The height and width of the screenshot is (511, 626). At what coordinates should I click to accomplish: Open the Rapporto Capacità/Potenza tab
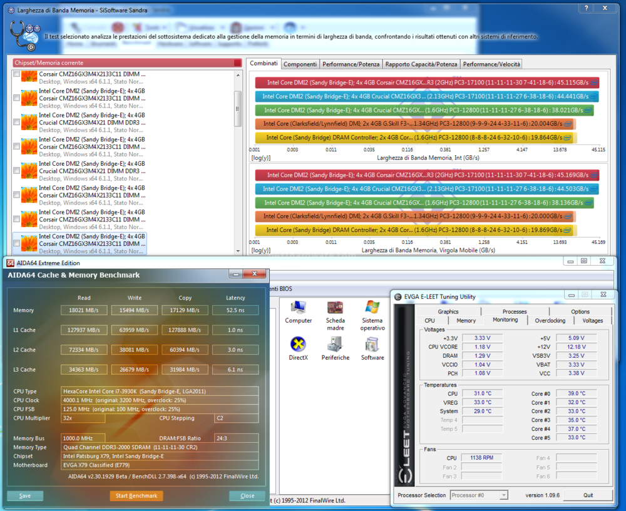click(x=421, y=64)
